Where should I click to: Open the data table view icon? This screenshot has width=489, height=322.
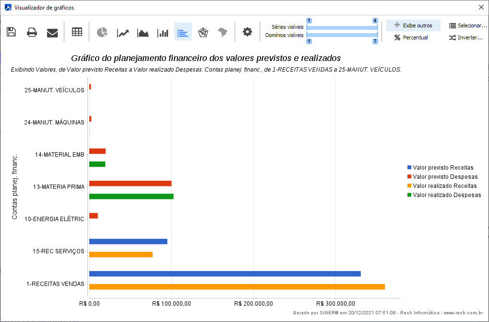click(77, 32)
